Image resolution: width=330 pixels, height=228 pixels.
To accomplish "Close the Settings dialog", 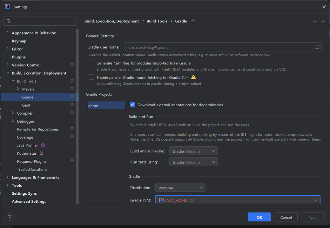I will (x=324, y=7).
